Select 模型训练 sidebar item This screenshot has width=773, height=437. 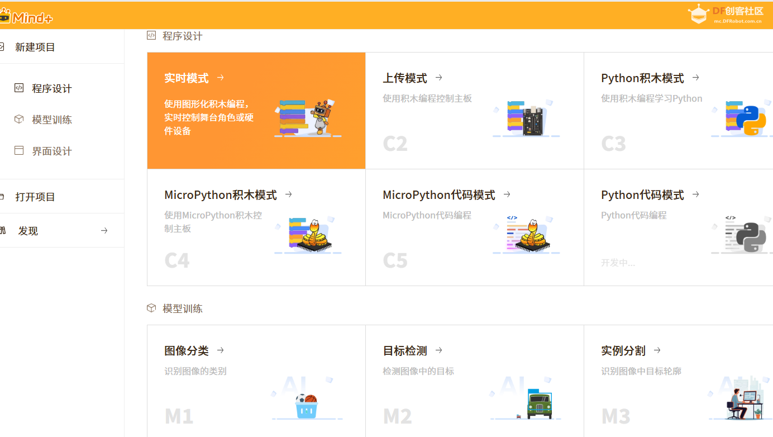pyautogui.click(x=52, y=120)
